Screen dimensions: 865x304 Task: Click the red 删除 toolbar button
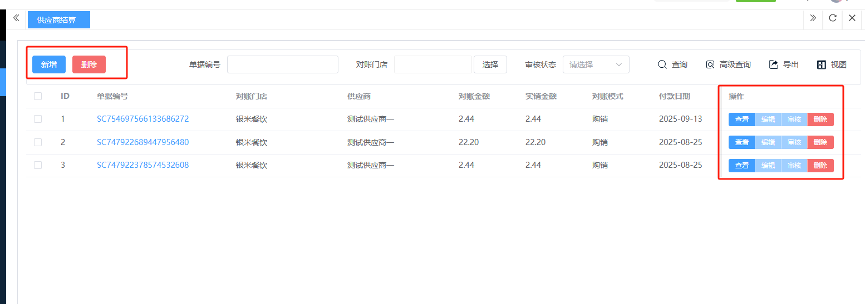coord(89,64)
